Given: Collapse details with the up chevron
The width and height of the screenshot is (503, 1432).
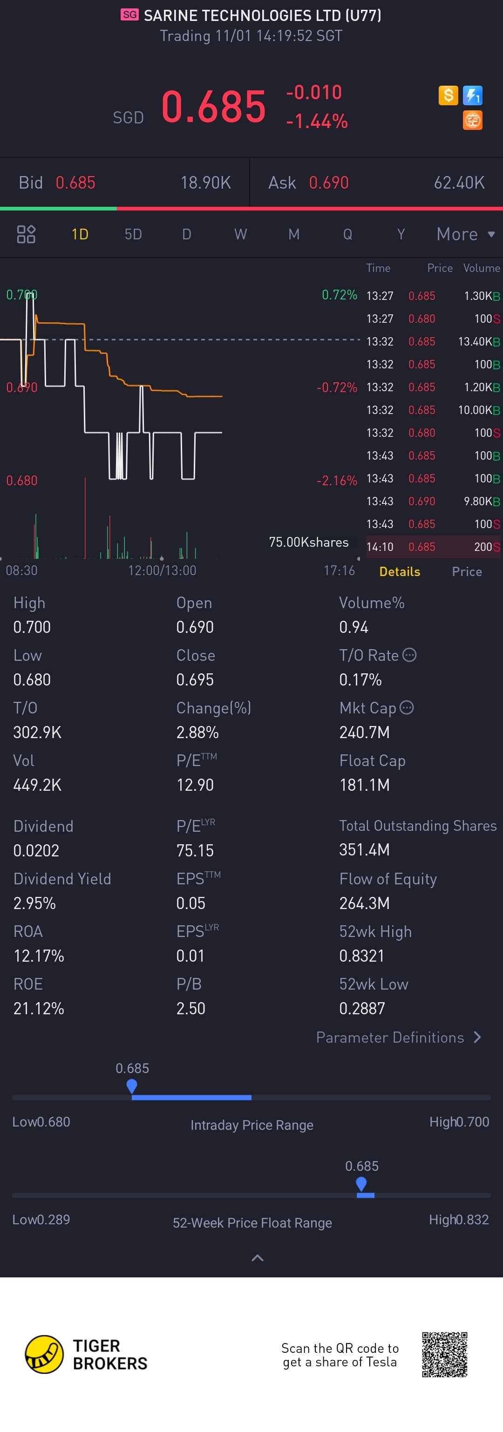Looking at the screenshot, I should [x=258, y=1258].
